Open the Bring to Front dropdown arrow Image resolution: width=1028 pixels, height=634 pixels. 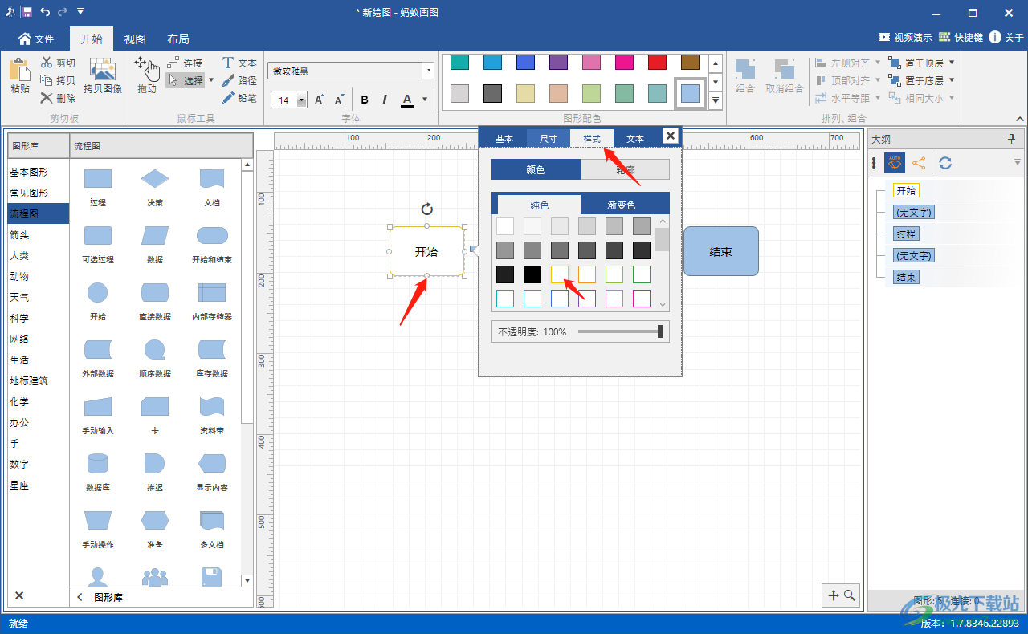[x=952, y=63]
